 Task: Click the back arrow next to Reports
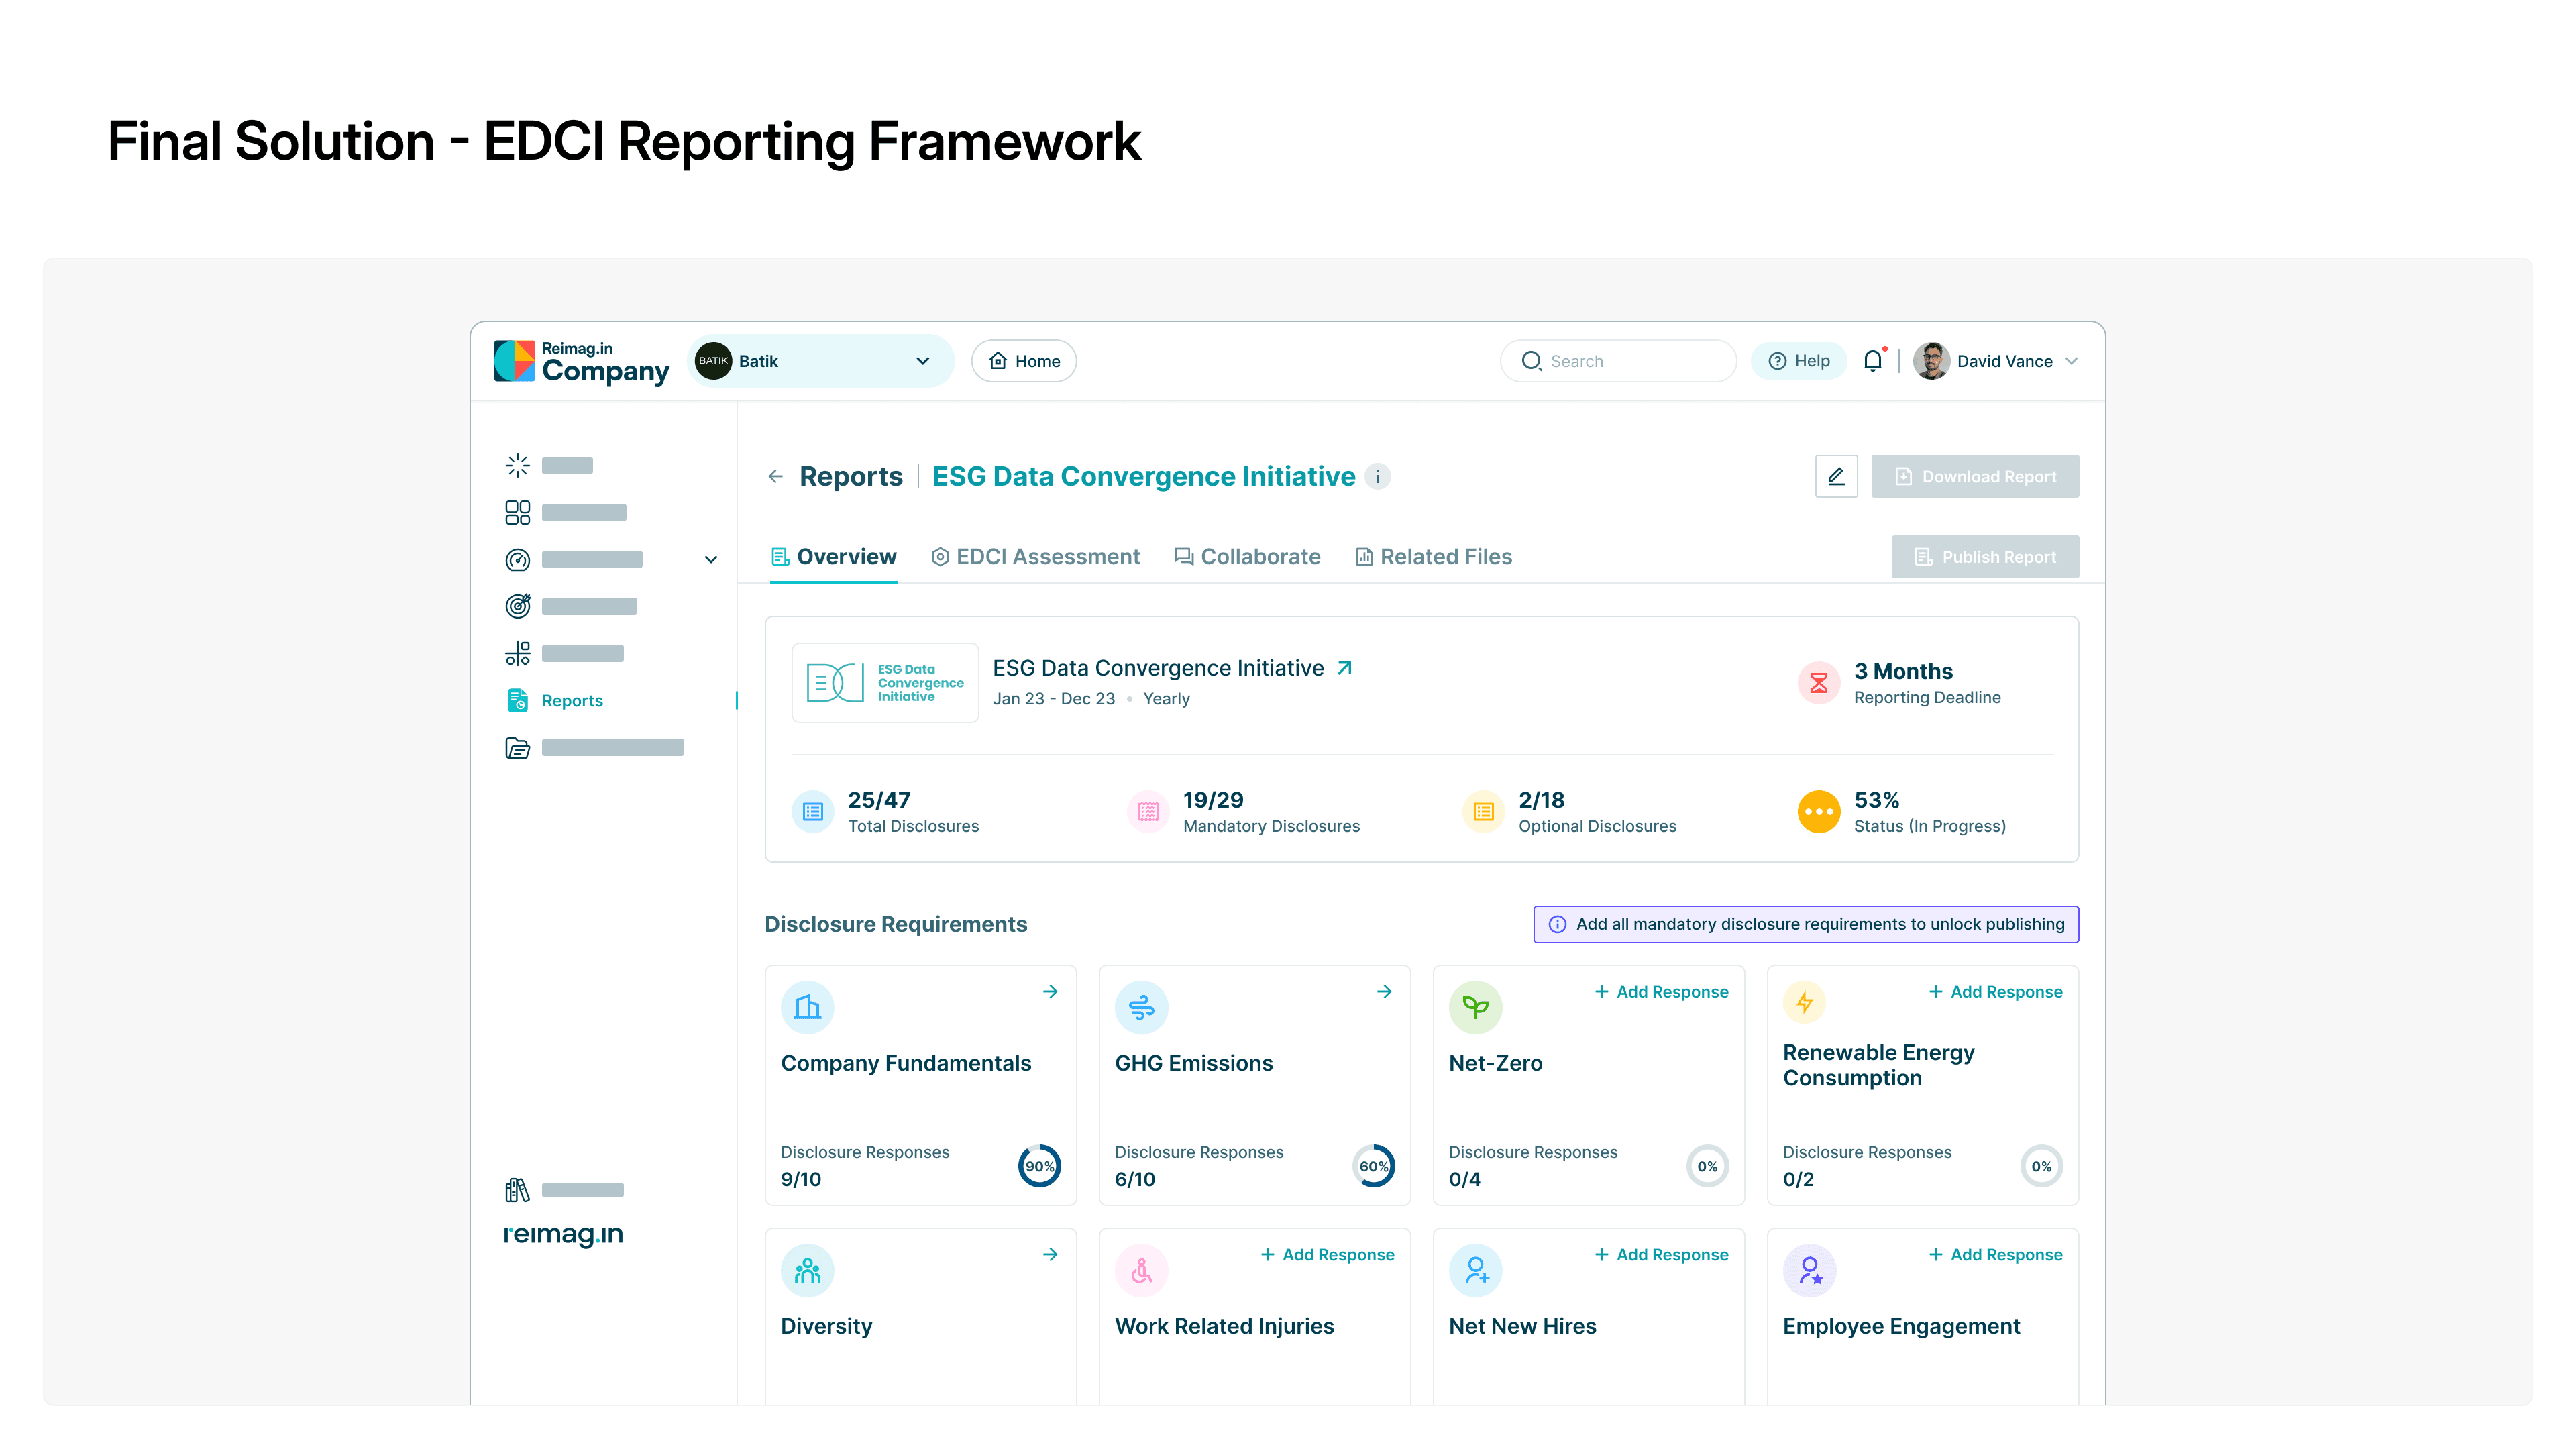[775, 477]
